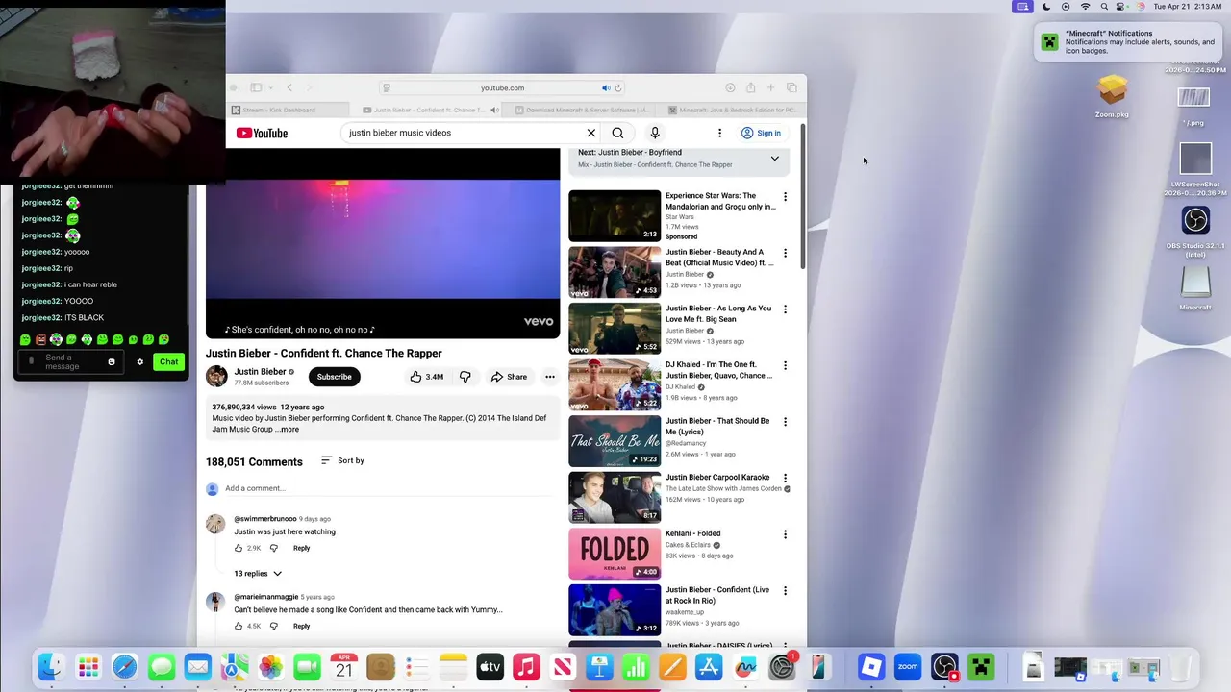Share the Confident video

tap(509, 377)
